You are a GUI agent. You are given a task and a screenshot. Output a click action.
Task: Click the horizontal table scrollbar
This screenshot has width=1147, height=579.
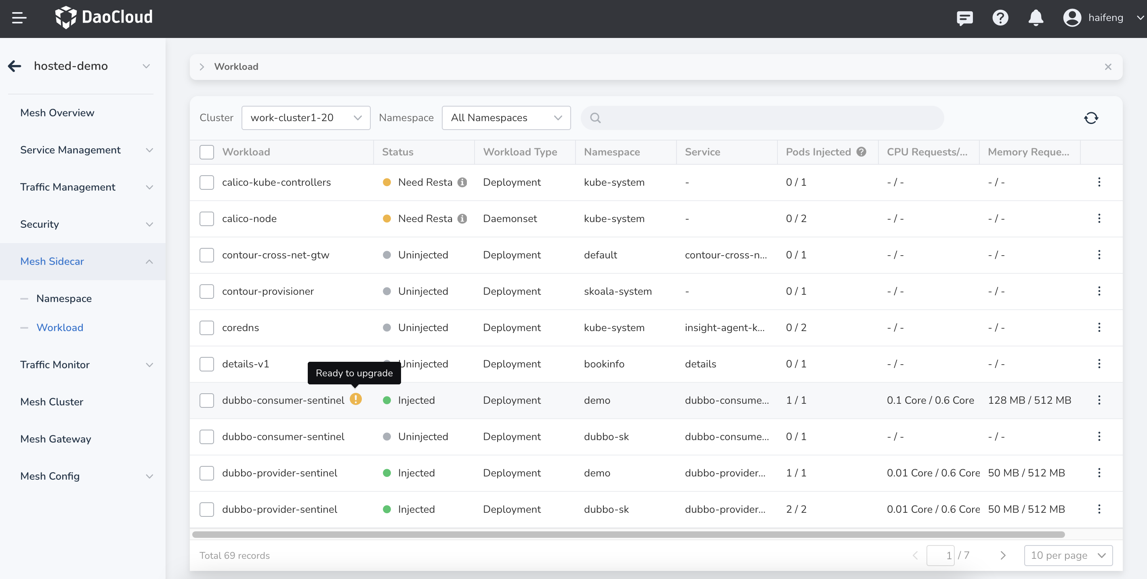(629, 535)
